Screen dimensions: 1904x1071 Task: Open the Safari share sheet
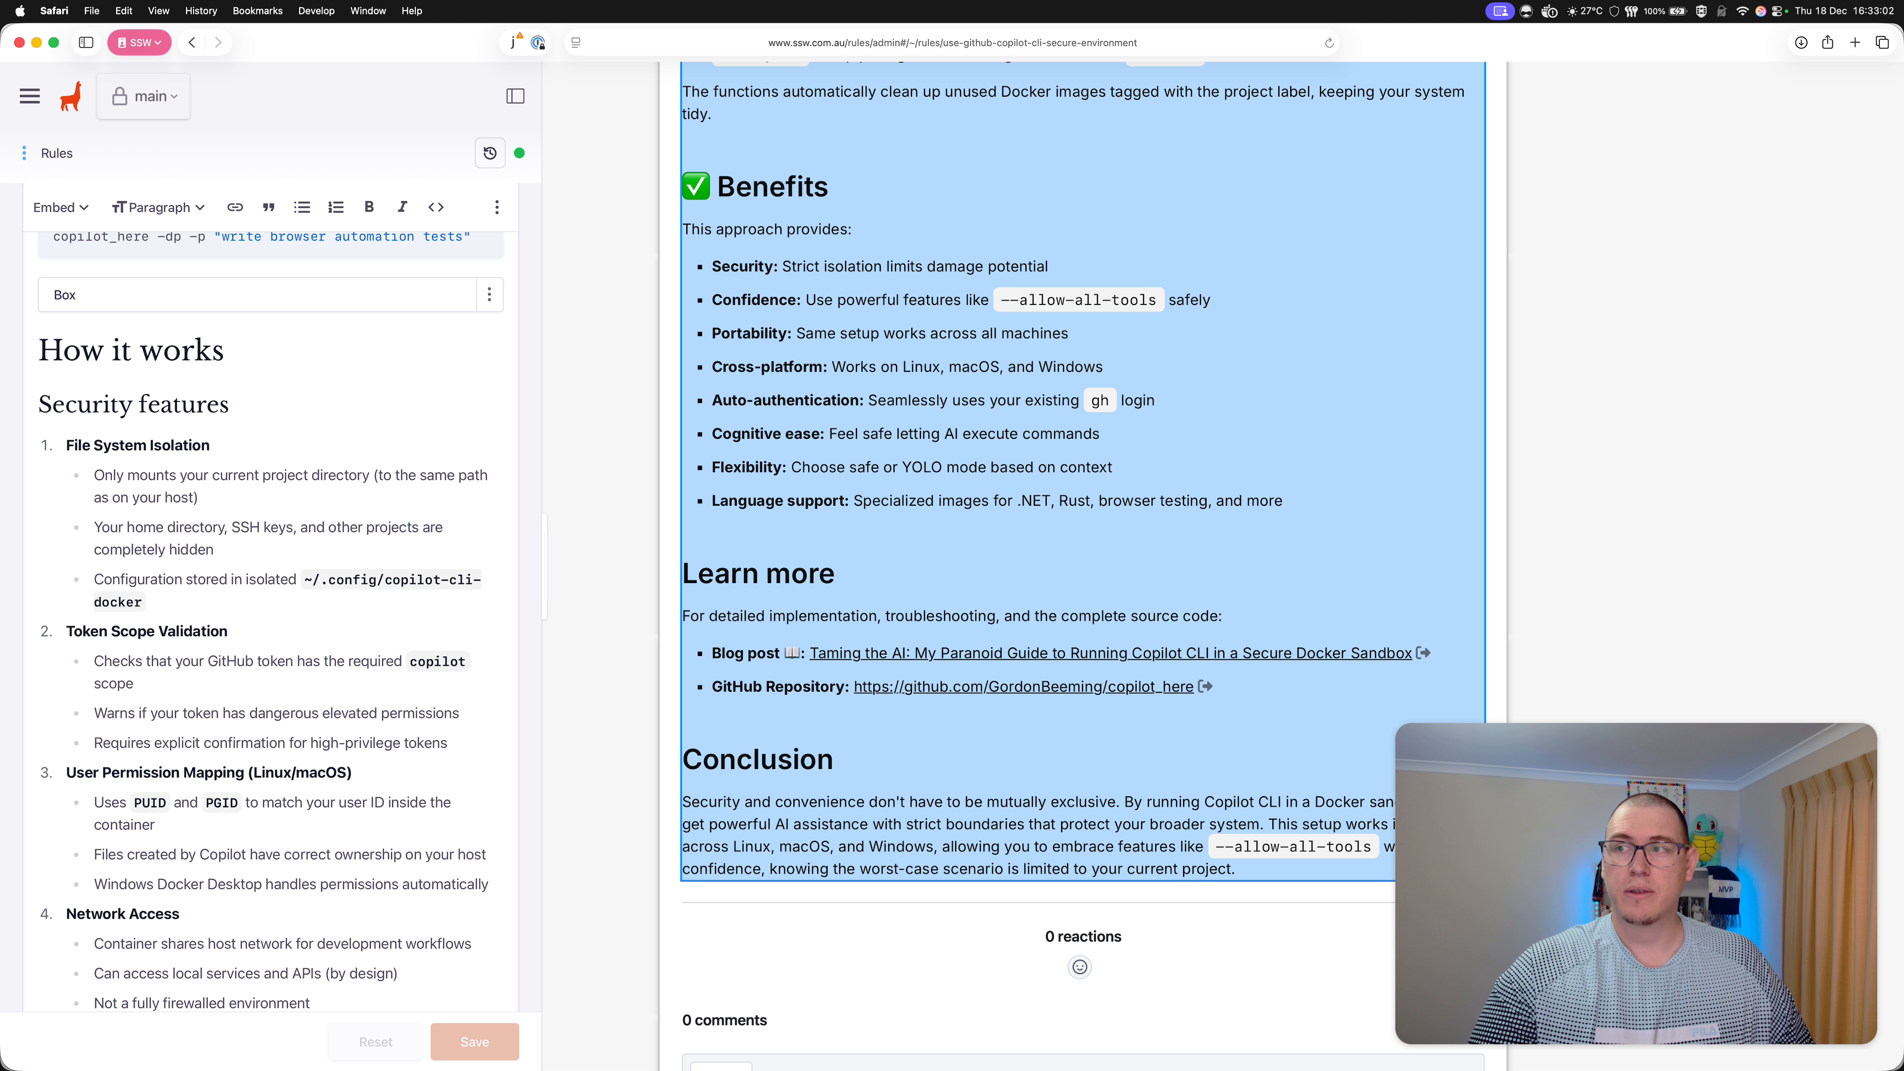pos(1828,42)
